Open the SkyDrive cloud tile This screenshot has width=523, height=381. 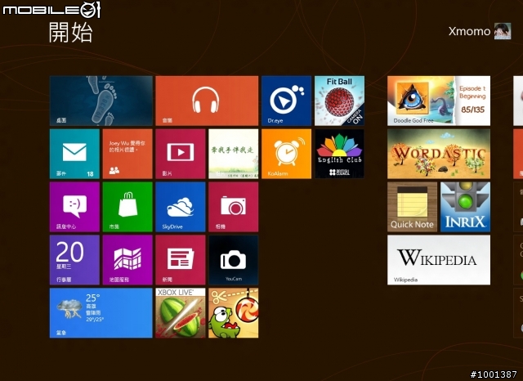181,207
